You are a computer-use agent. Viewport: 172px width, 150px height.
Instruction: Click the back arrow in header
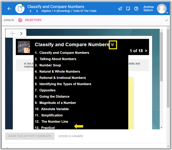coord(9,9)
